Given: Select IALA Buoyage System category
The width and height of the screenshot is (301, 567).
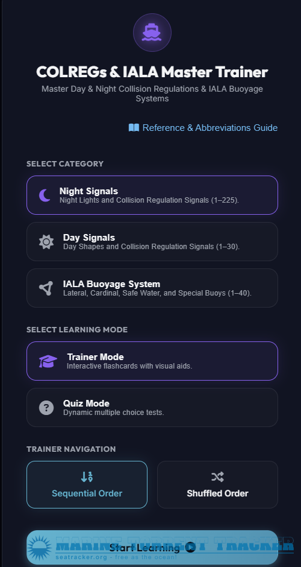Looking at the screenshot, I should click(152, 288).
